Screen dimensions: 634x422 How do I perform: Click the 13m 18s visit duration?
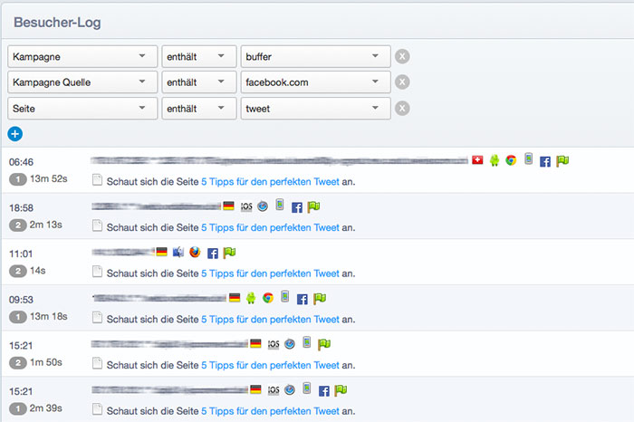click(x=49, y=317)
